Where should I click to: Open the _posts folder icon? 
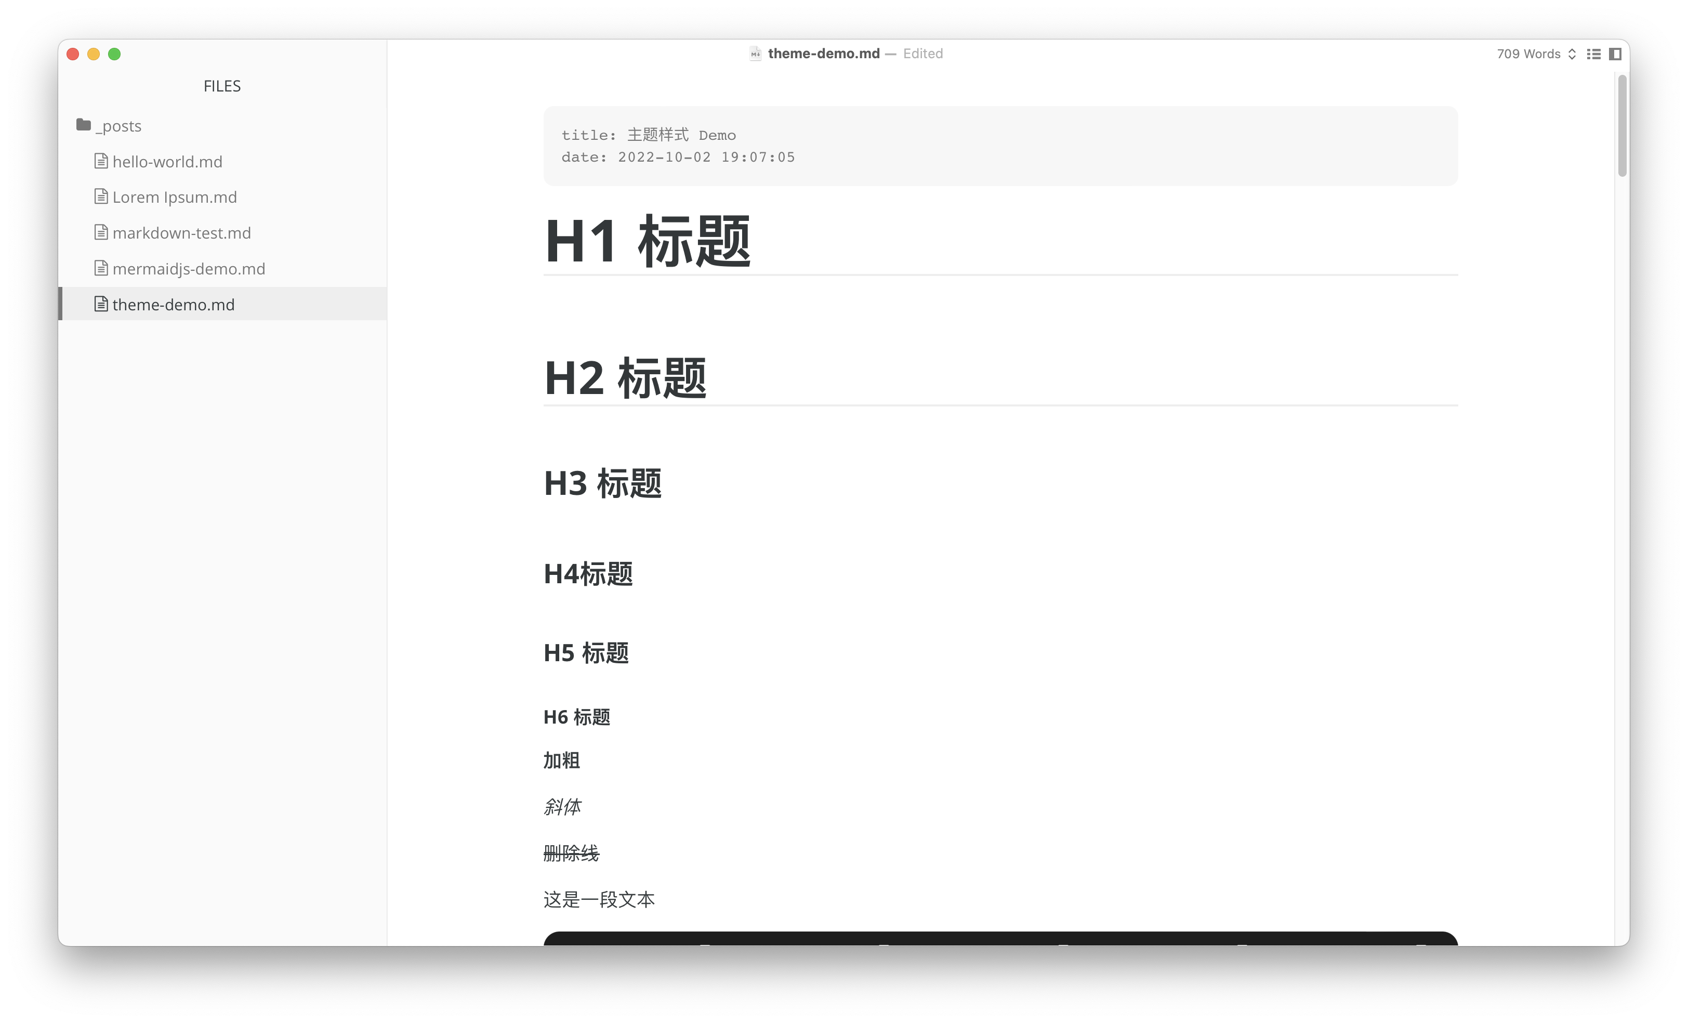[x=84, y=125]
